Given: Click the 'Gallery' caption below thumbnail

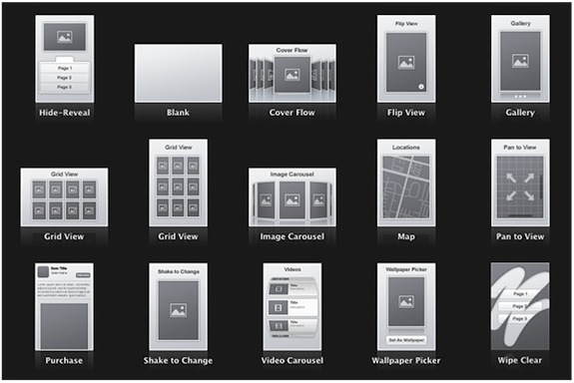Looking at the screenshot, I should (520, 113).
